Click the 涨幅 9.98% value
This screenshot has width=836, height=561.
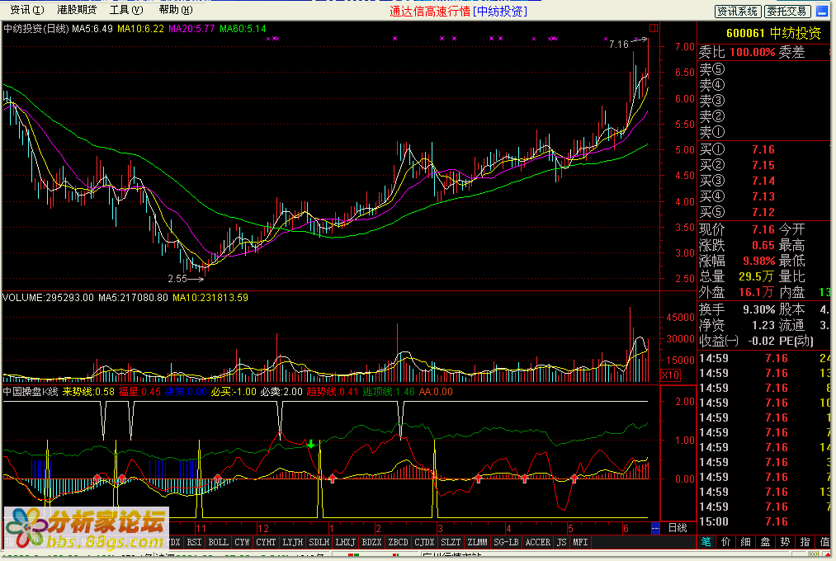click(x=758, y=261)
